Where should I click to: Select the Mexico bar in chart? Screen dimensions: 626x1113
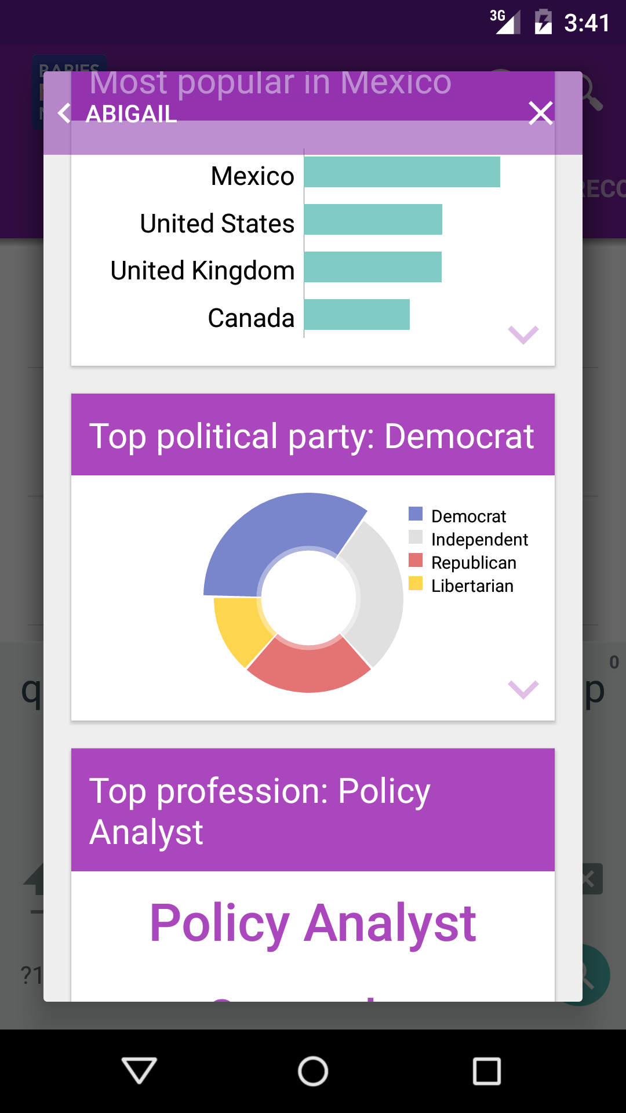[x=402, y=172]
